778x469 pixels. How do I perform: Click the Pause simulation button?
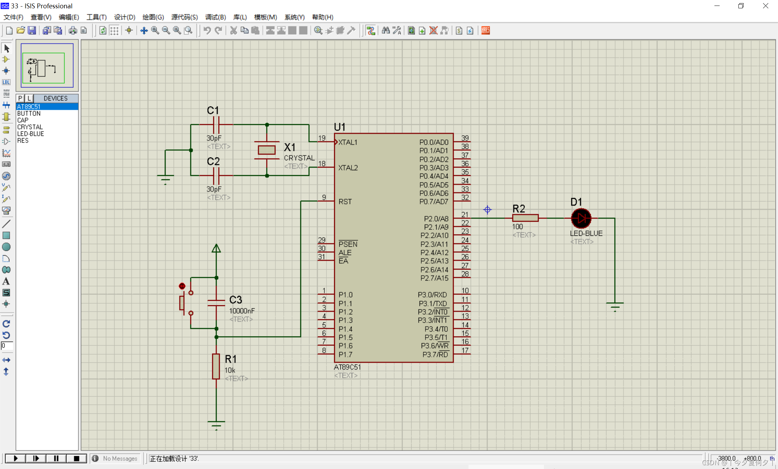click(x=56, y=458)
